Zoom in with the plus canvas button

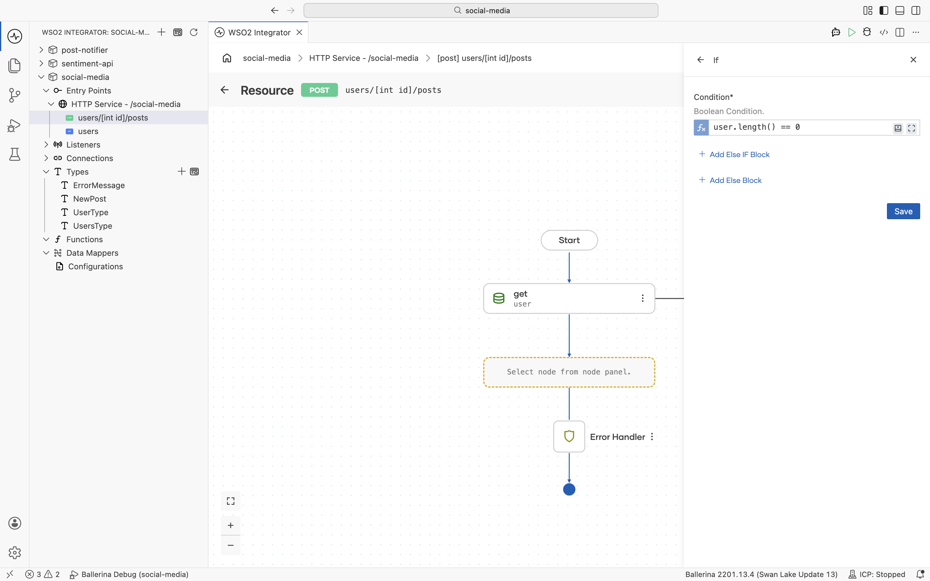(231, 525)
